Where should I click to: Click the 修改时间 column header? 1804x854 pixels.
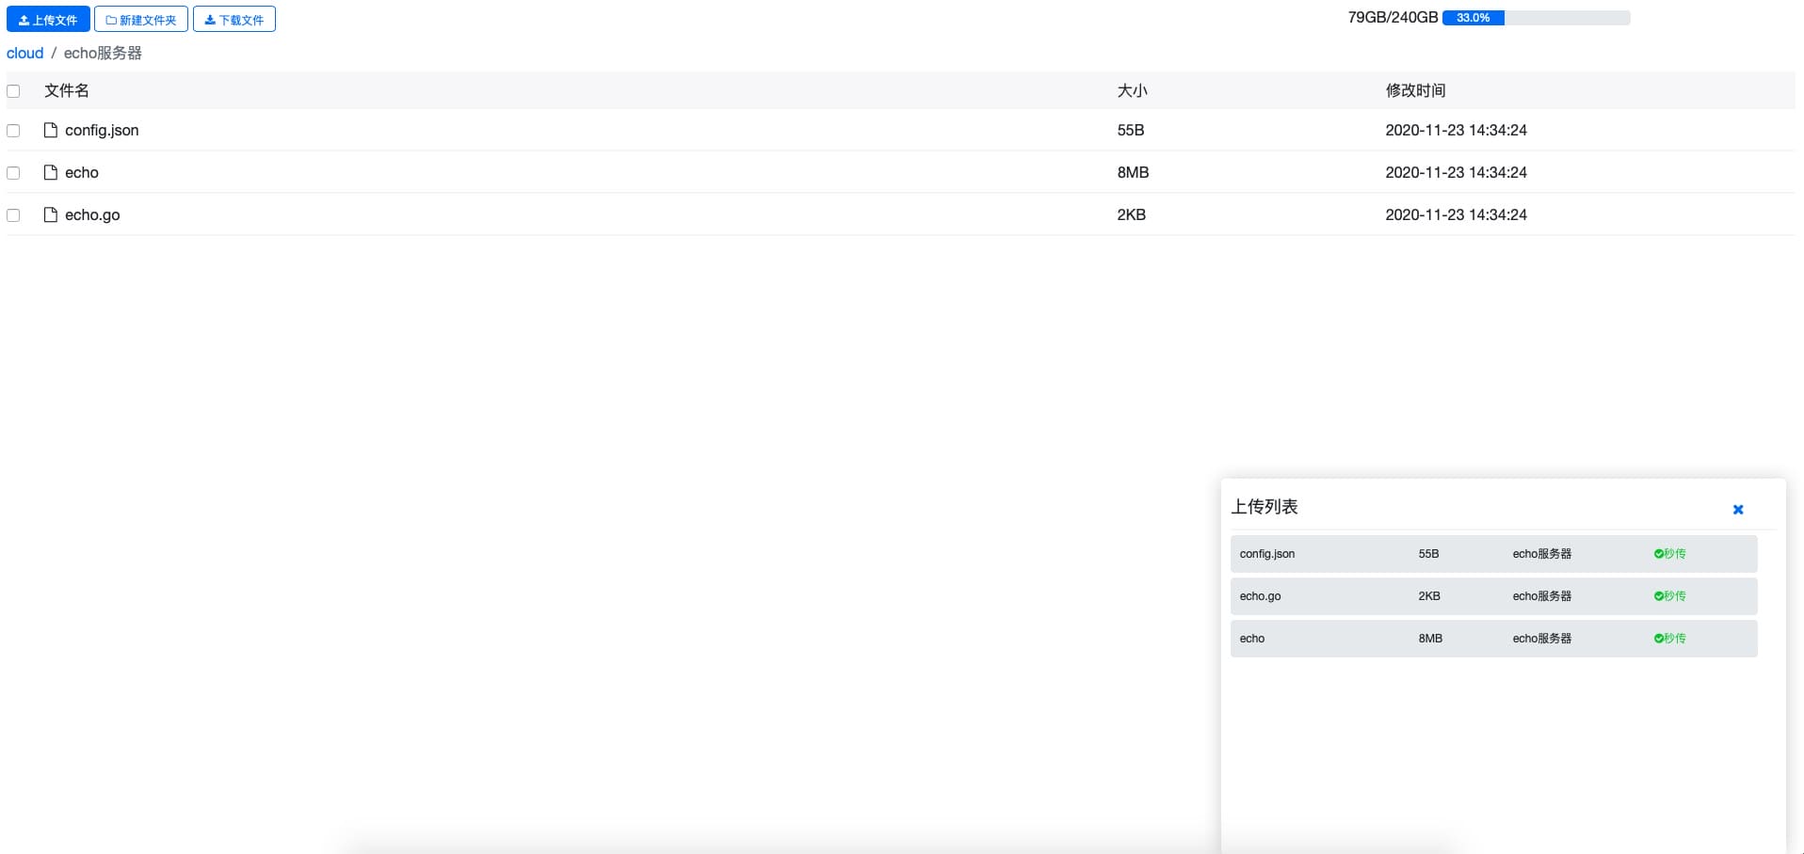coord(1415,91)
